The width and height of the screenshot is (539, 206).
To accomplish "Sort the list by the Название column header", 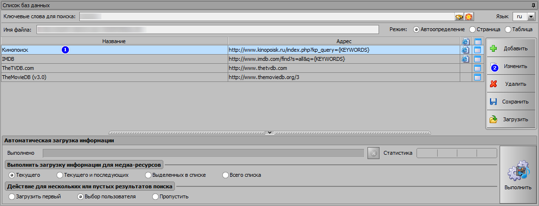I will click(x=114, y=41).
